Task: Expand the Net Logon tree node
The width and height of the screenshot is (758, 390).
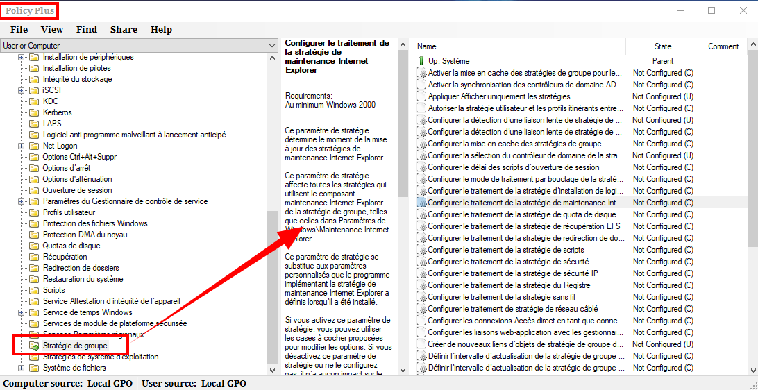Action: point(21,146)
